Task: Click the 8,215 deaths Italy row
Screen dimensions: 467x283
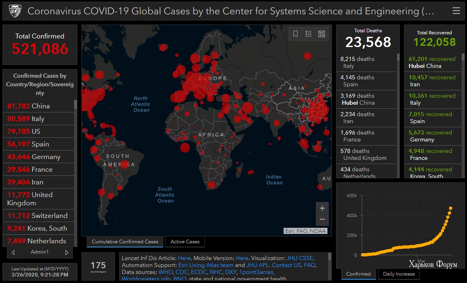Action: [367, 63]
